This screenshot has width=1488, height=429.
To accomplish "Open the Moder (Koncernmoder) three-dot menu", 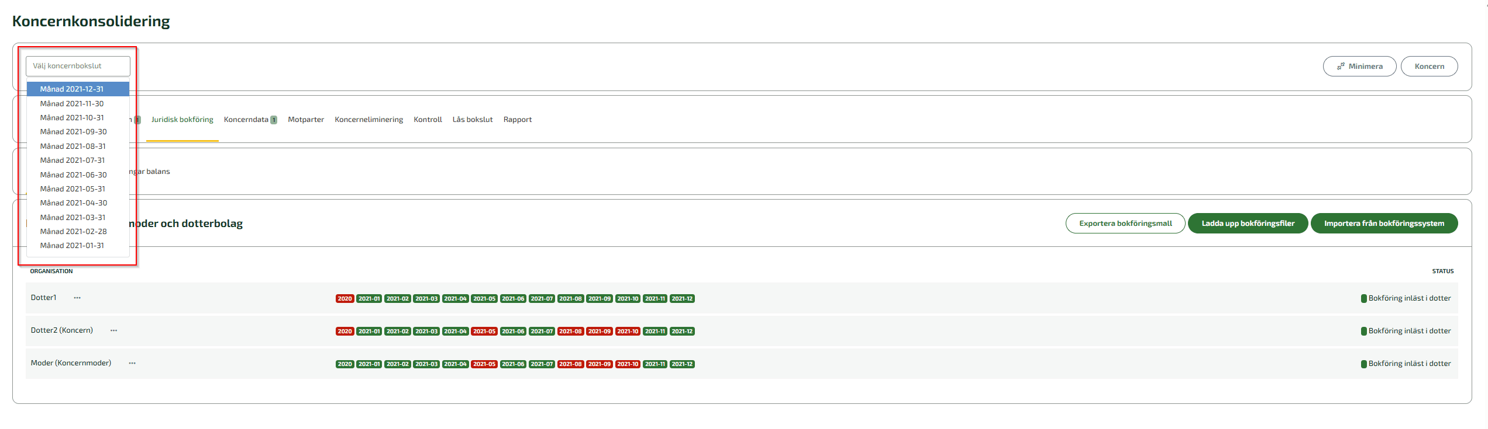I will [132, 363].
